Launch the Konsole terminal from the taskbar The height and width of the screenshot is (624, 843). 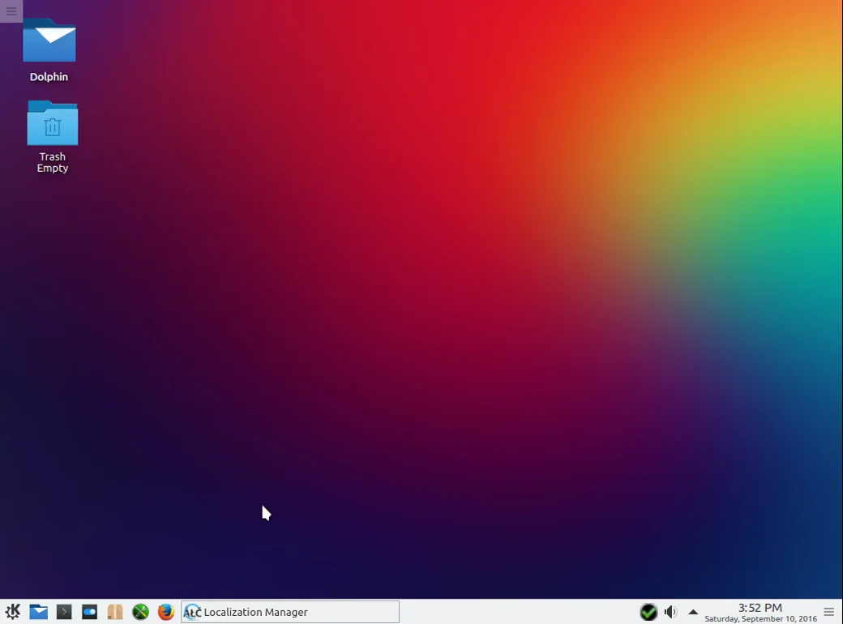pos(64,612)
